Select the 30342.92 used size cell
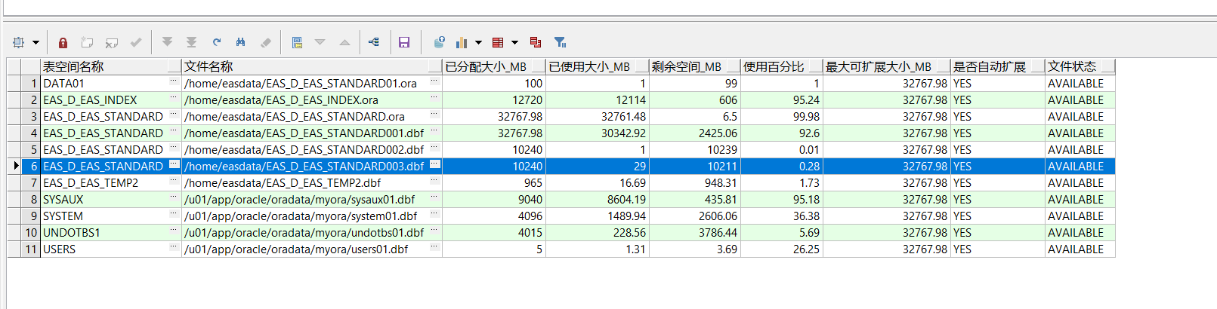Image resolution: width=1217 pixels, height=309 pixels. coord(598,133)
